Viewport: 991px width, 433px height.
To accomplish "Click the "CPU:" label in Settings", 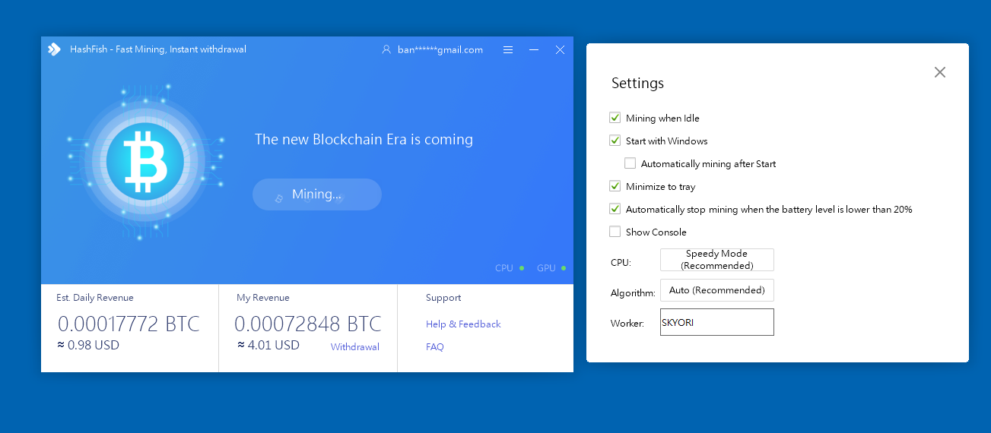I will click(x=621, y=263).
